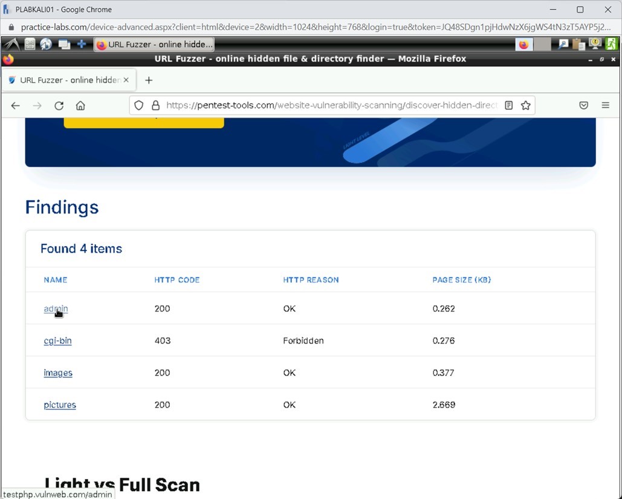Image resolution: width=622 pixels, height=499 pixels.
Task: Toggle reader view for the page
Action: (508, 105)
